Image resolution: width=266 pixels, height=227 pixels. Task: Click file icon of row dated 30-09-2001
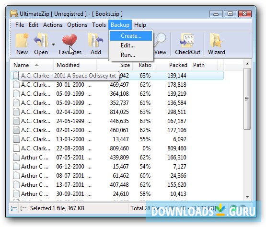pos(16,193)
